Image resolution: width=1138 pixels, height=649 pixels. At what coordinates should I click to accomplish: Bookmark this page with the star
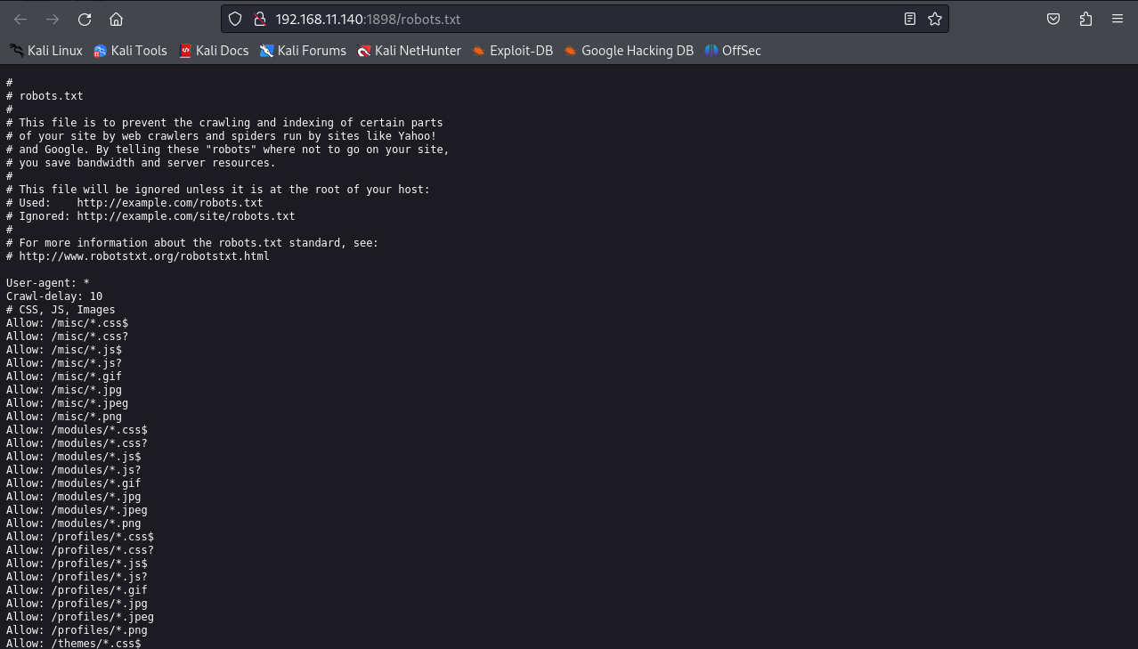(934, 19)
